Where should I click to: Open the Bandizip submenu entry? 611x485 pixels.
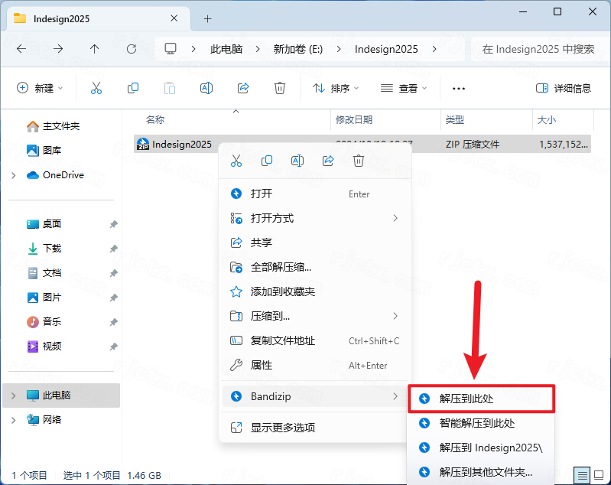click(315, 396)
